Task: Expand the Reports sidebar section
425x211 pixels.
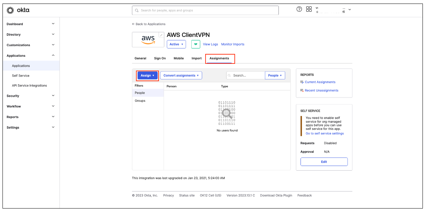Action: click(x=53, y=117)
